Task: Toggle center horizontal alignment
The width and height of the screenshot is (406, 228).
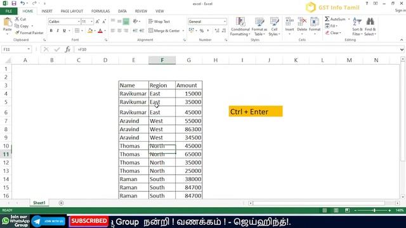Action: click(x=119, y=31)
